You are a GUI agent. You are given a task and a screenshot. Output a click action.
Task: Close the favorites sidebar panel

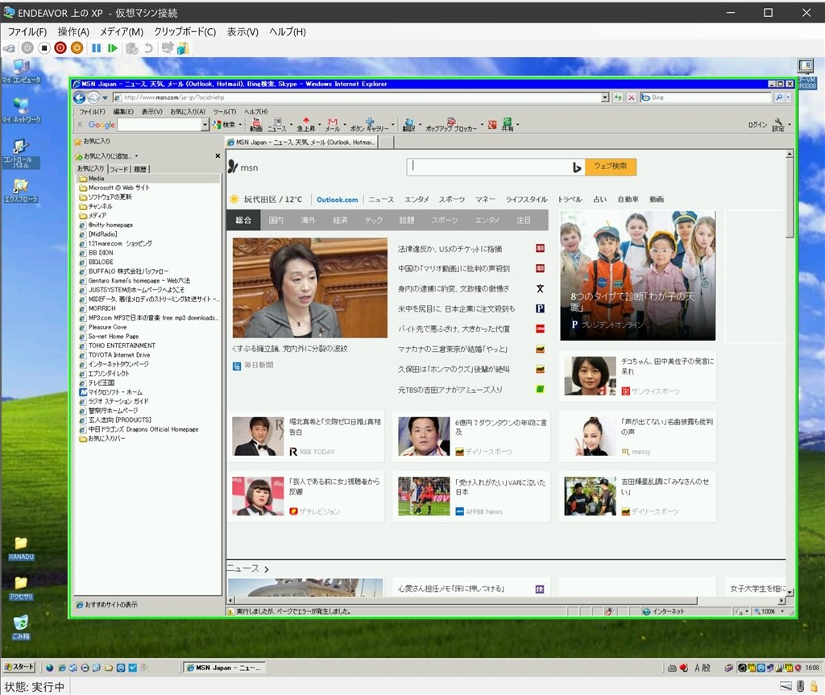tap(218, 155)
